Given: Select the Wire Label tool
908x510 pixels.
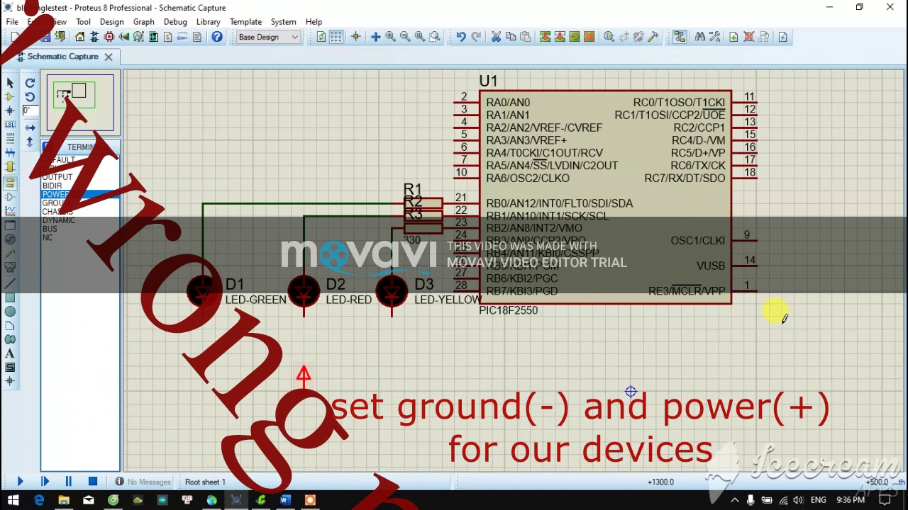Looking at the screenshot, I should [10, 125].
